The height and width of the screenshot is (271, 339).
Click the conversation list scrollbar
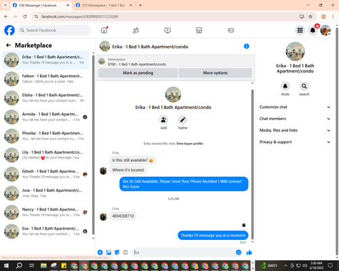tap(94, 144)
